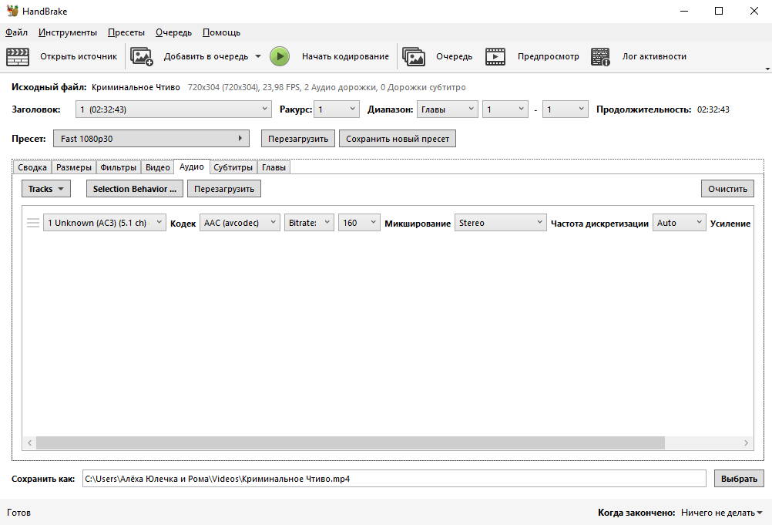
Task: Open the Пресеты menu
Action: click(x=126, y=32)
